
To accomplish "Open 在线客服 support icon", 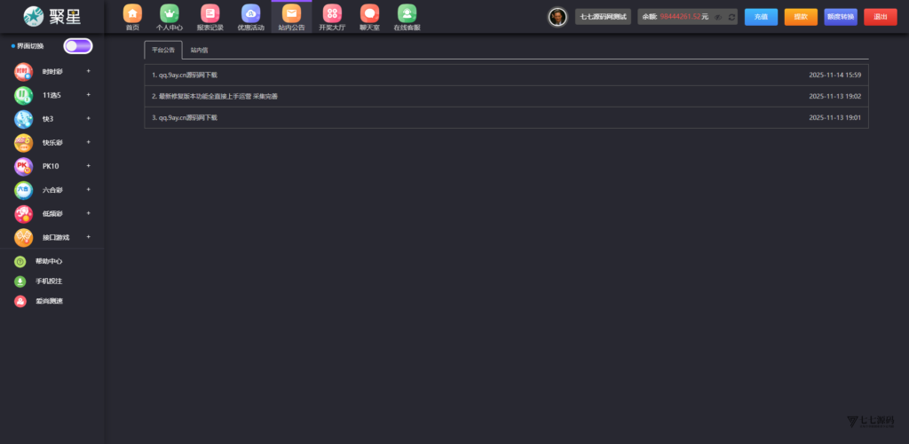I will tap(407, 13).
